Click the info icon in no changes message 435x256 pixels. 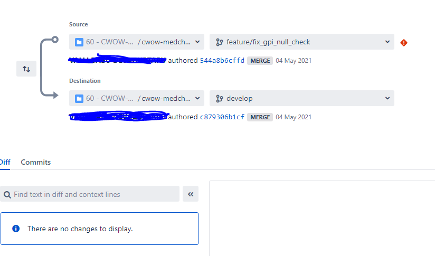click(x=16, y=229)
